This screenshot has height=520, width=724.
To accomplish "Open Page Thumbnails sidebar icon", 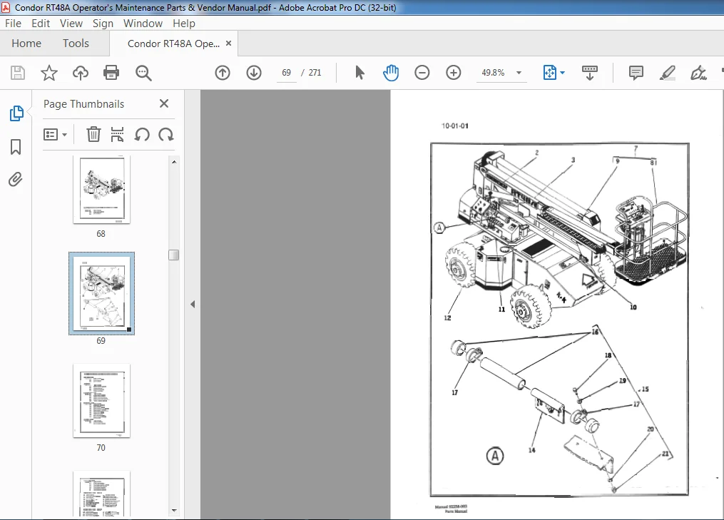I will [x=16, y=113].
